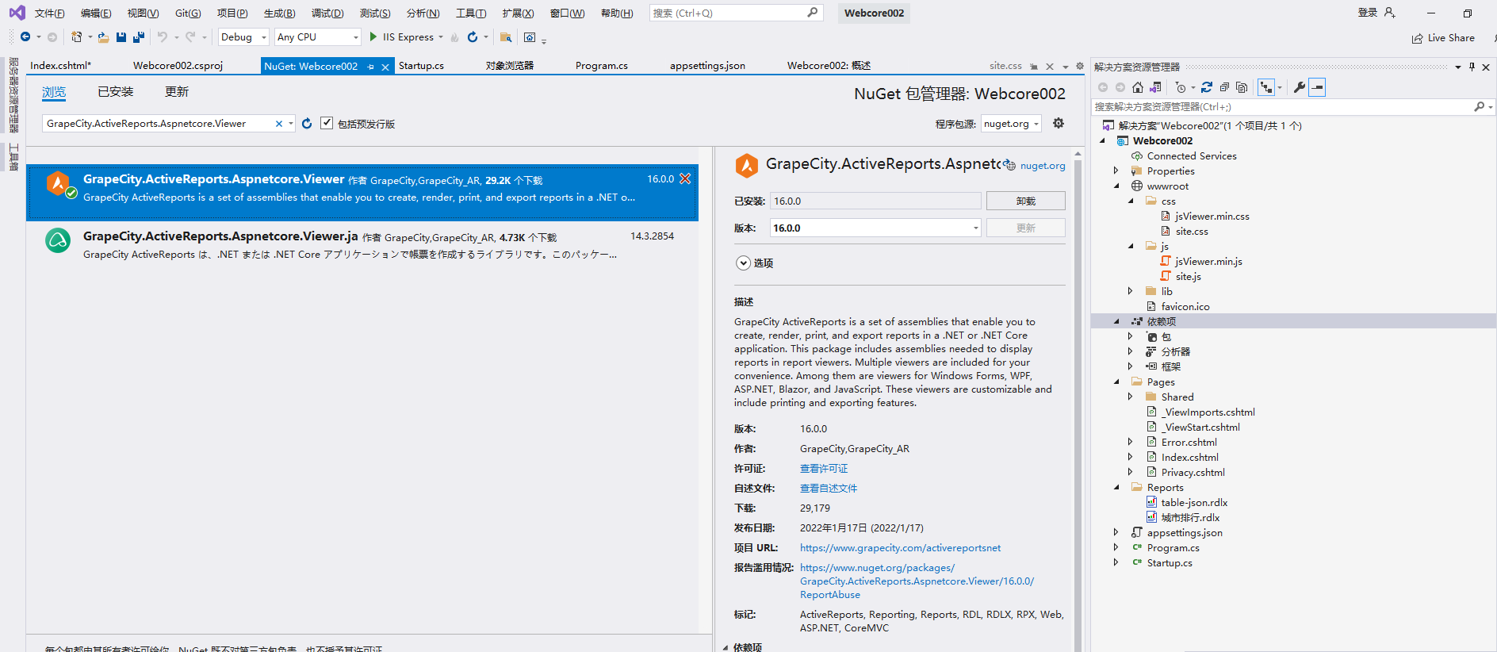Viewport: 1497px width, 652px height.
Task: Open the IIS Express launch dropdown arrow
Action: (x=441, y=37)
